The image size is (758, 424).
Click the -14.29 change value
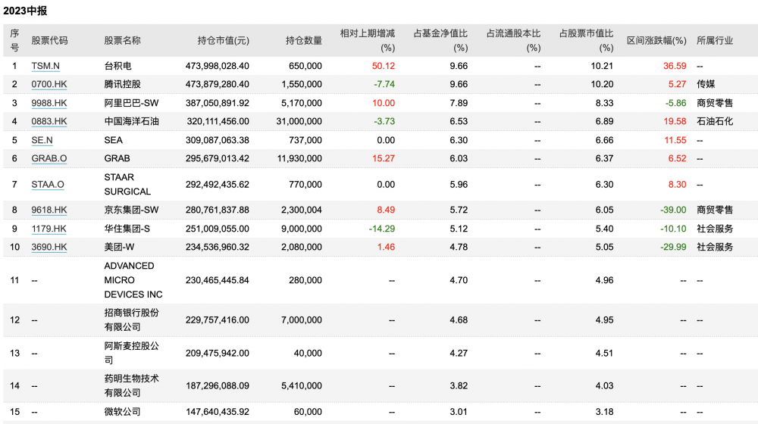382,229
